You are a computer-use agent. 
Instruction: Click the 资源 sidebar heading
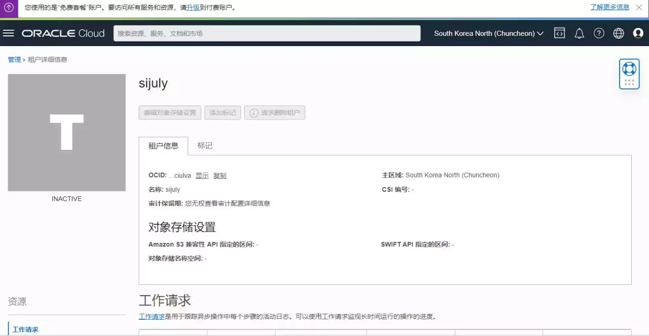point(17,302)
